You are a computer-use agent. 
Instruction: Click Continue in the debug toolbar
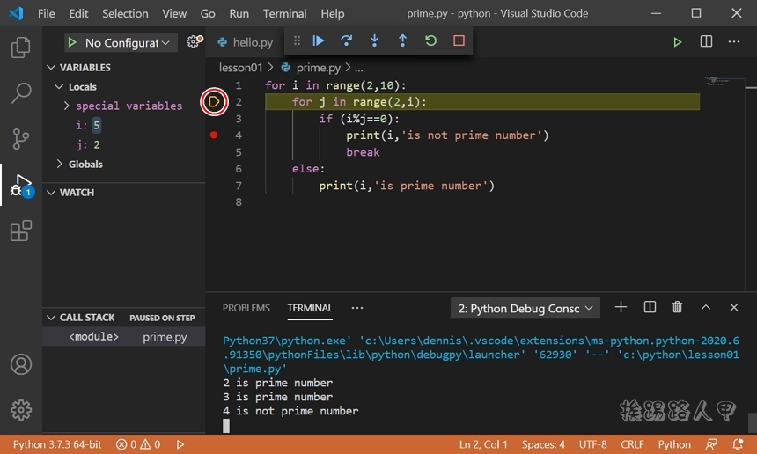(x=319, y=41)
